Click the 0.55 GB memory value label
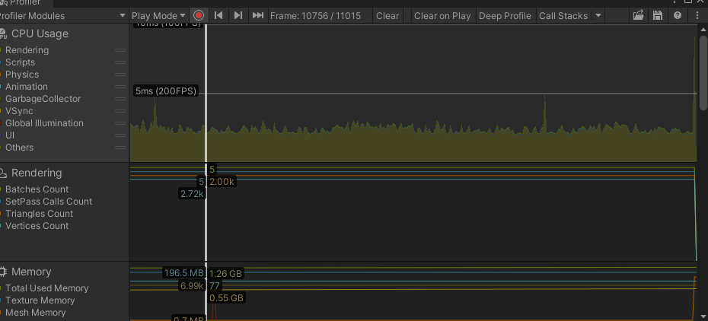The height and width of the screenshot is (321, 708). [x=226, y=297]
